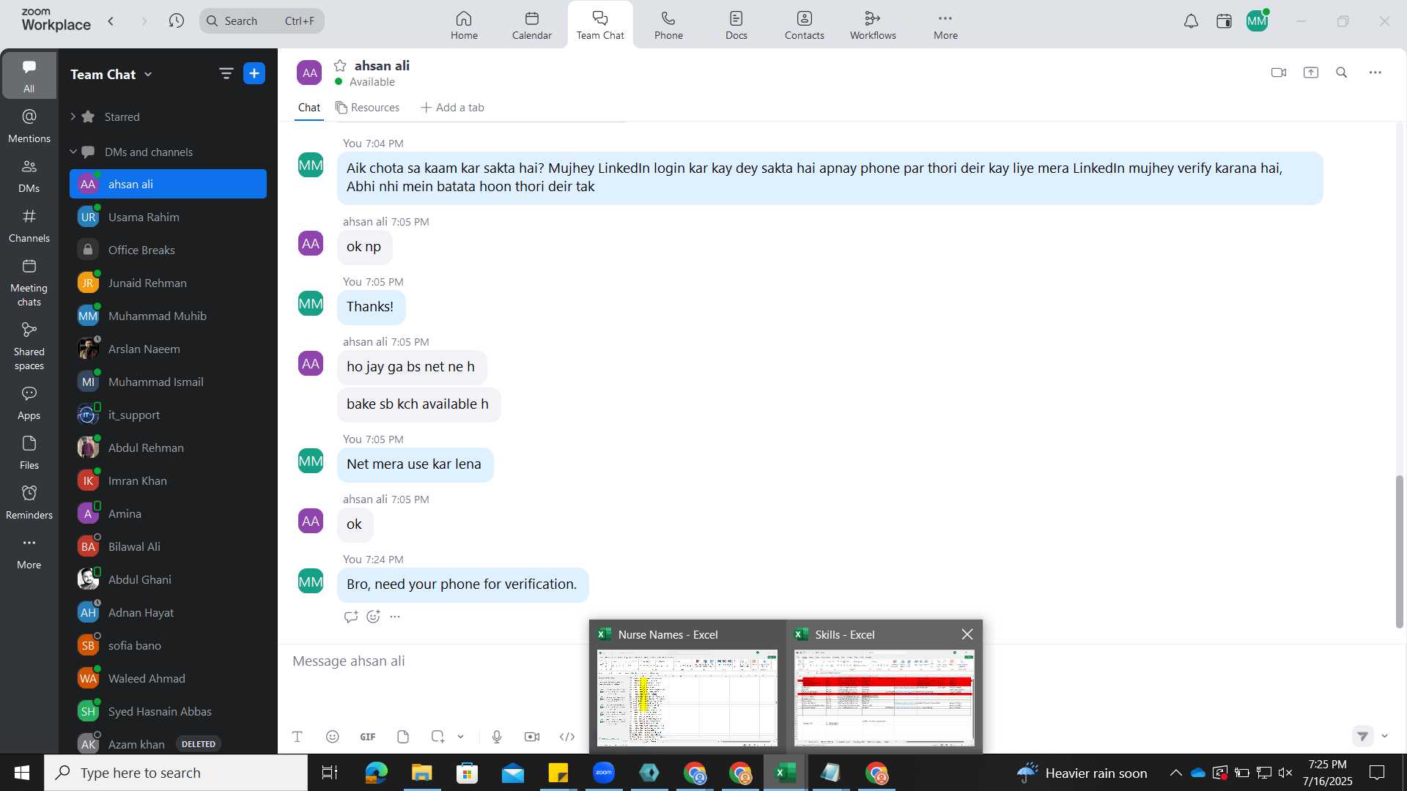Open the emoji picker in composer
This screenshot has height=791, width=1407.
click(332, 737)
